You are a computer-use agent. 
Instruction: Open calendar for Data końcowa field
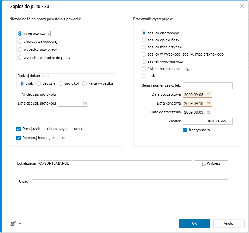tap(208, 103)
